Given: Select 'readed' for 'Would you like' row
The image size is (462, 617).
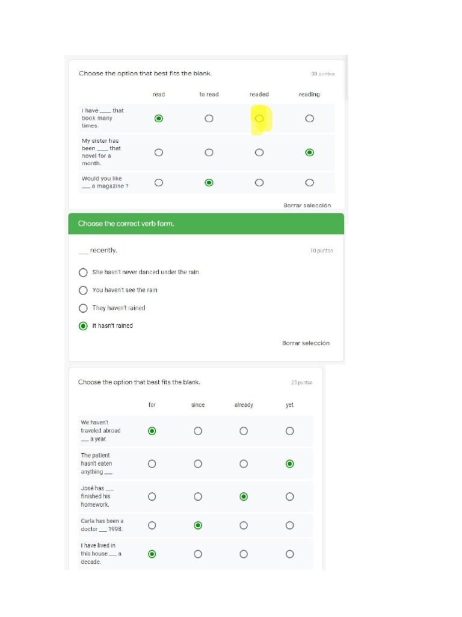Looking at the screenshot, I should [259, 183].
